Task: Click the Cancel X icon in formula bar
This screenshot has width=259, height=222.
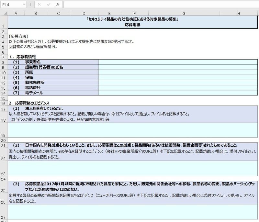Action: (39, 5)
